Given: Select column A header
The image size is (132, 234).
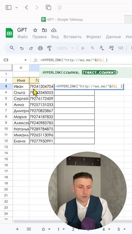Looking at the screenshot, I should click(21, 68).
